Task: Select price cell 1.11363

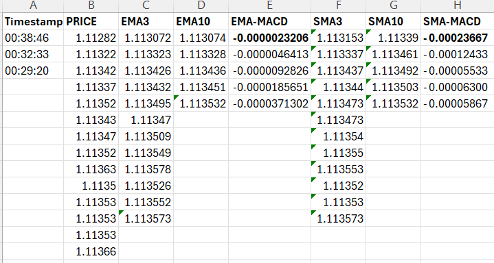Action: pos(91,169)
